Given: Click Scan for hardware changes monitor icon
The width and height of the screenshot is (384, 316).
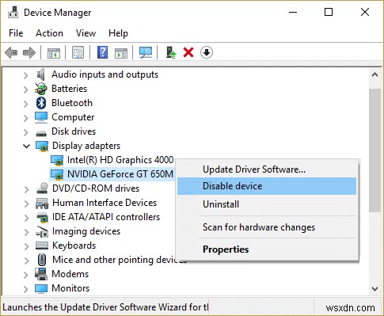Looking at the screenshot, I should (x=146, y=52).
